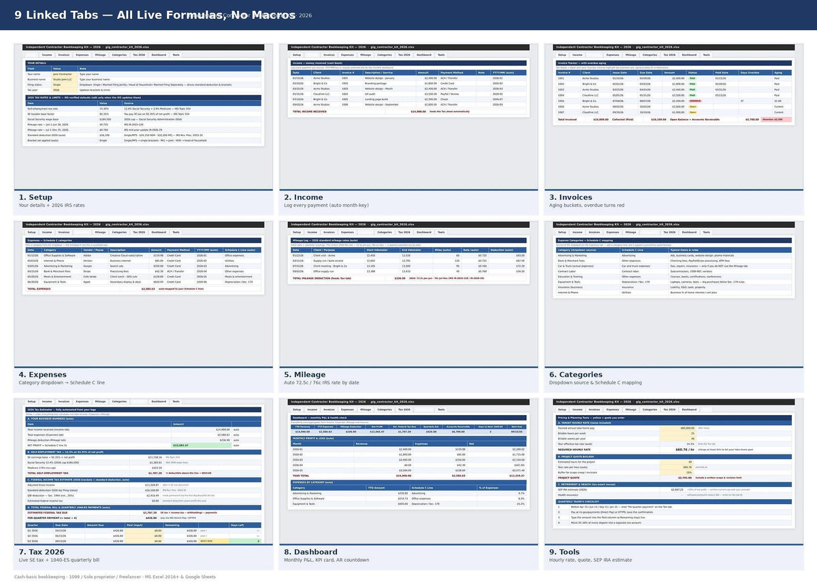Open the Filing status 'Single' dropdown cell
The height and width of the screenshot is (583, 817).
pos(65,84)
